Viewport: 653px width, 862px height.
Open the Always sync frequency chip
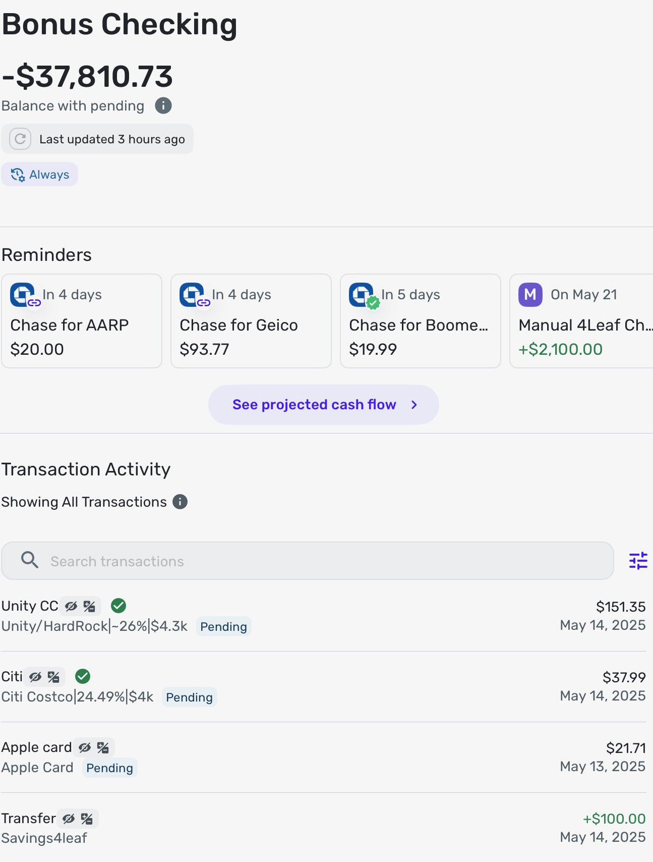click(x=40, y=174)
